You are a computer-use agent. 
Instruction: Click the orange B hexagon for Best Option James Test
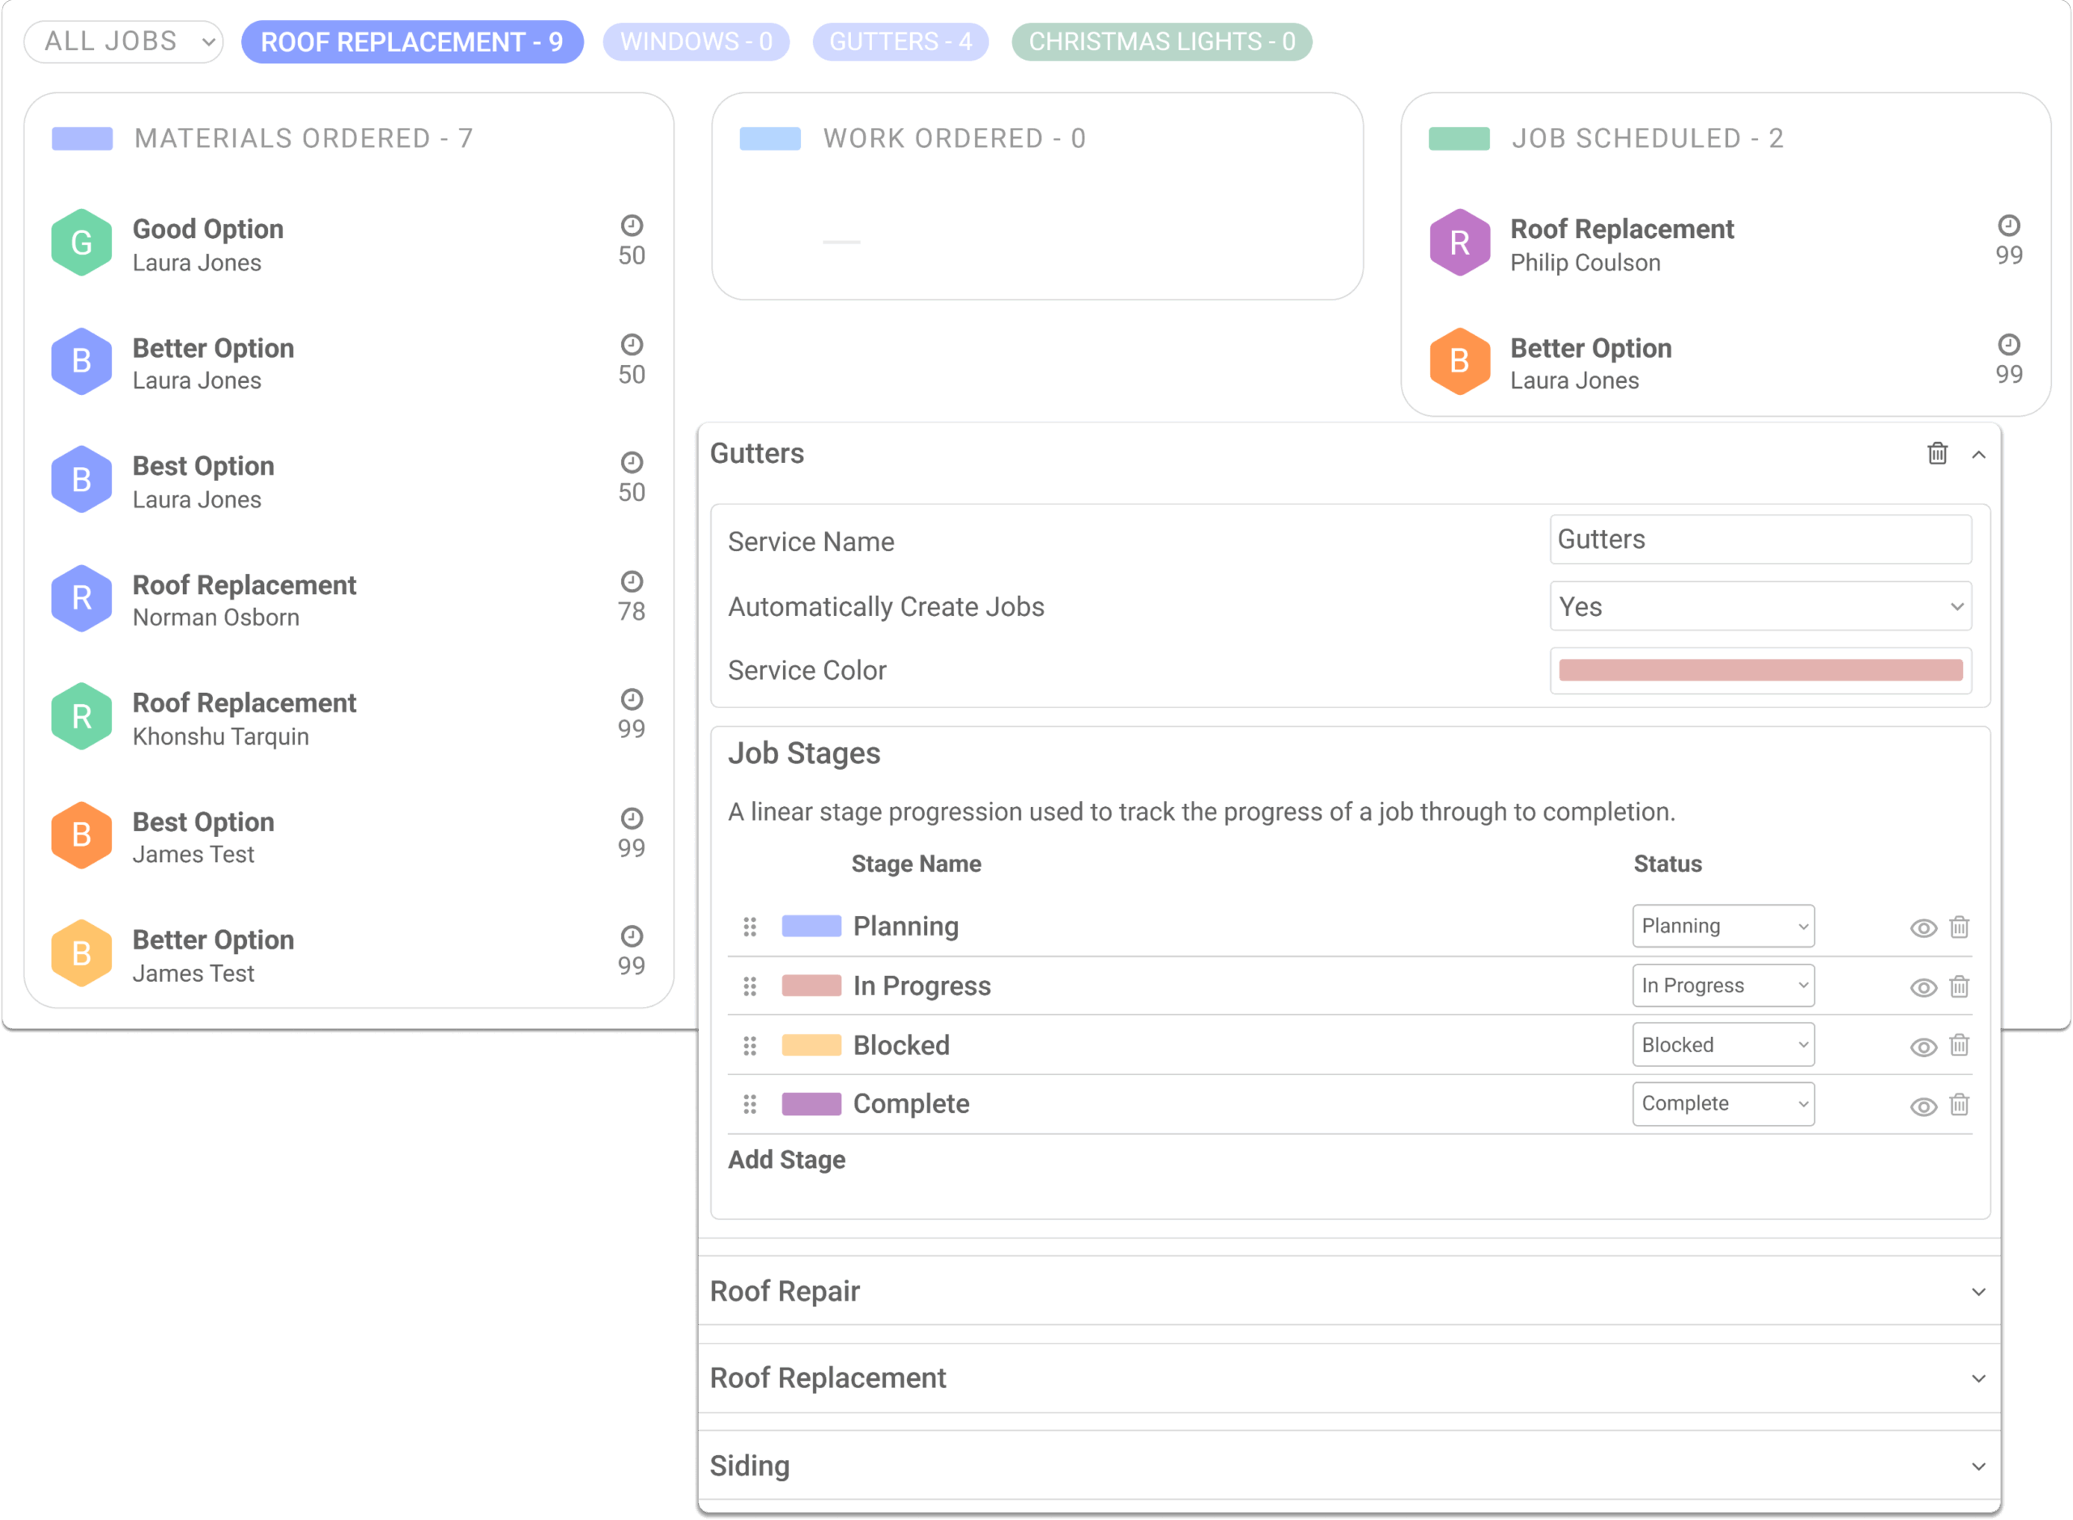click(82, 835)
